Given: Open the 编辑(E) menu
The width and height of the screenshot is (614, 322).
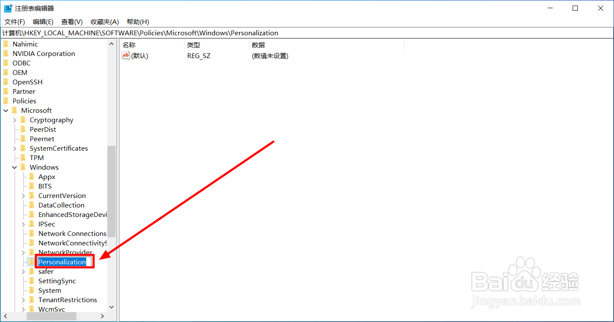Looking at the screenshot, I should pyautogui.click(x=43, y=22).
